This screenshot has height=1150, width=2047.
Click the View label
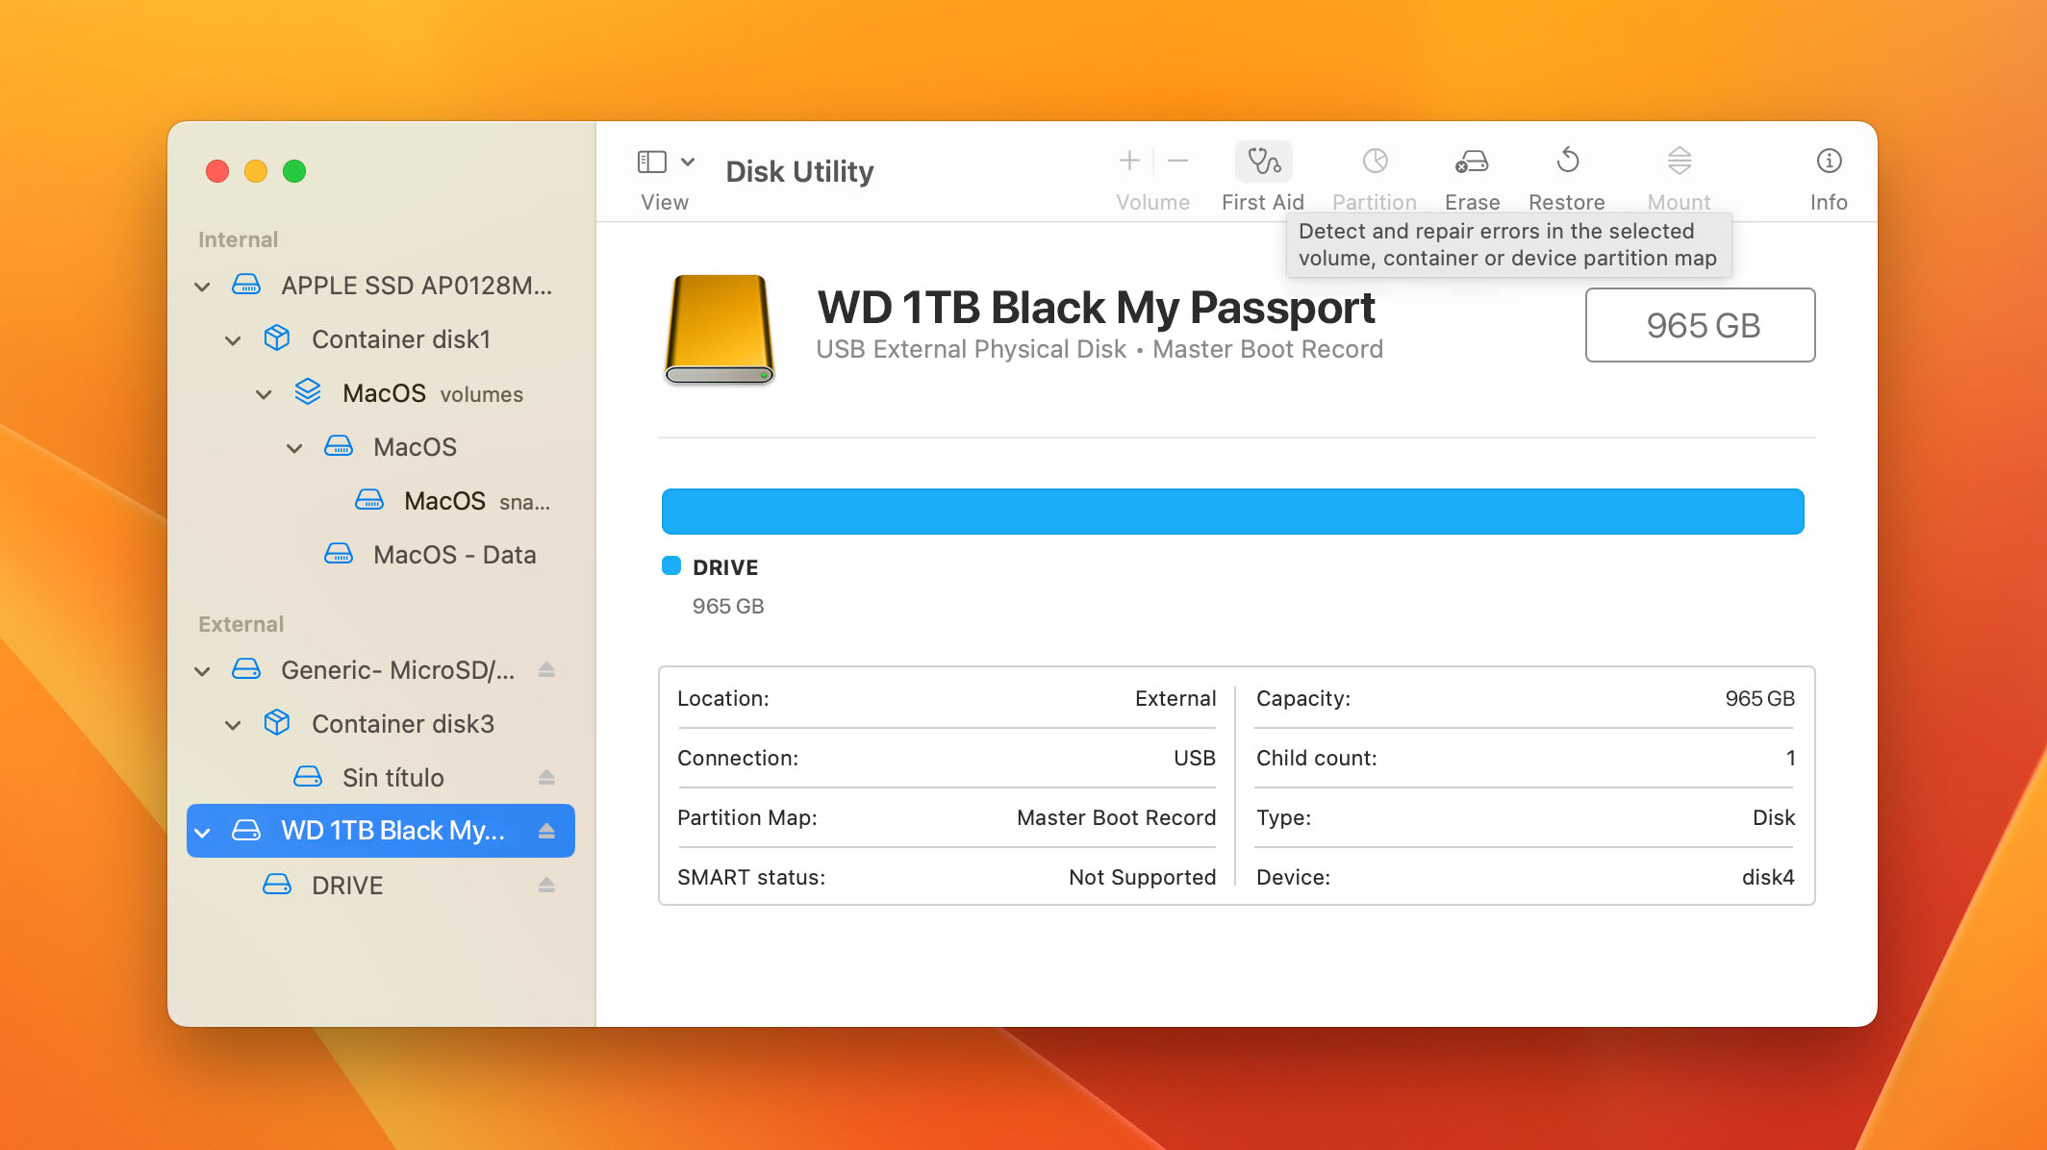[665, 202]
